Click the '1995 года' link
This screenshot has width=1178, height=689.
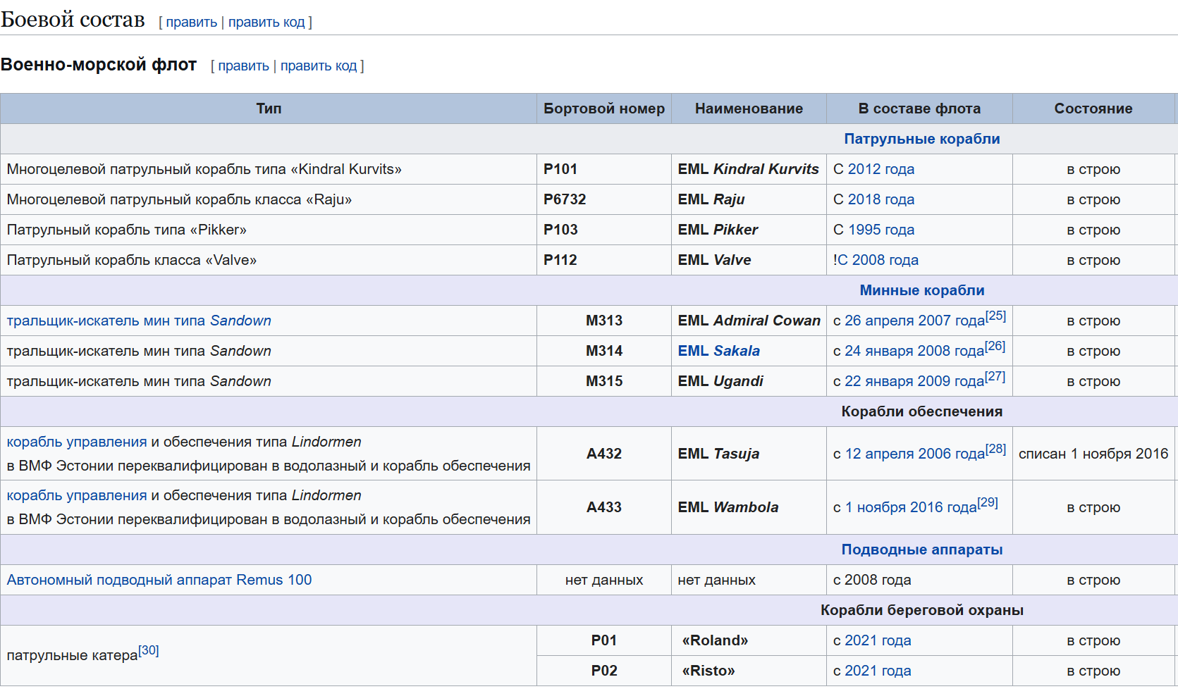pyautogui.click(x=881, y=230)
